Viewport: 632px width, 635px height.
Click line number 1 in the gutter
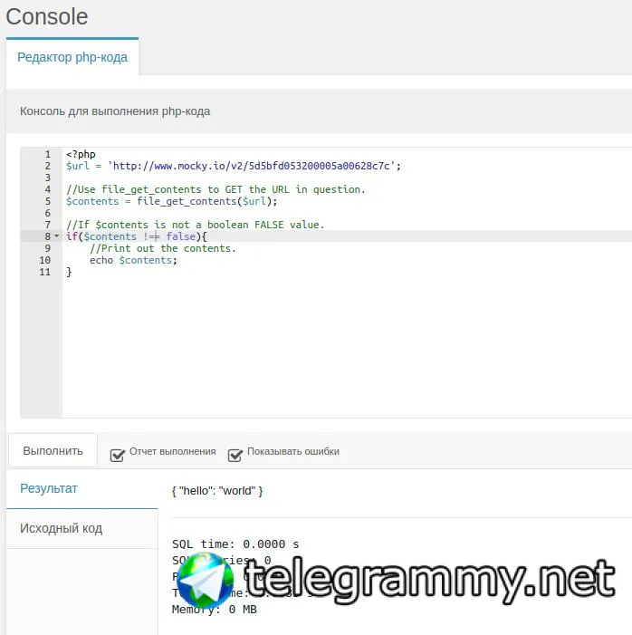pos(47,154)
